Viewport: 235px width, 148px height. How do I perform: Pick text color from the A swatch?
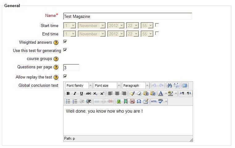pyautogui.click(x=161, y=94)
